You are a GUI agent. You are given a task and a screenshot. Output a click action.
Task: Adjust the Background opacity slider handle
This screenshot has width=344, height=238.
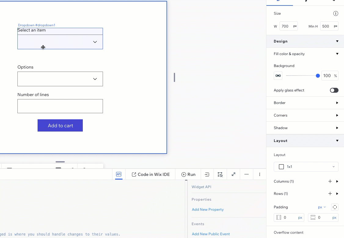tap(318, 76)
